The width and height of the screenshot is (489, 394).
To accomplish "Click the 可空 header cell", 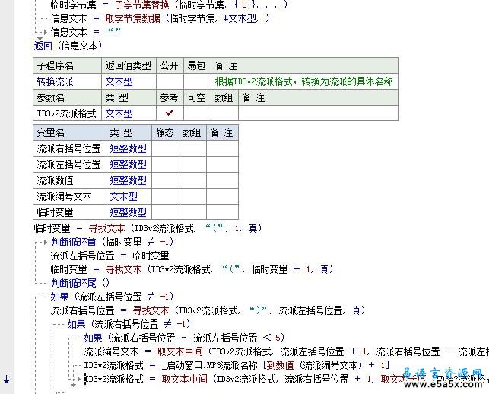I will pyautogui.click(x=197, y=97).
